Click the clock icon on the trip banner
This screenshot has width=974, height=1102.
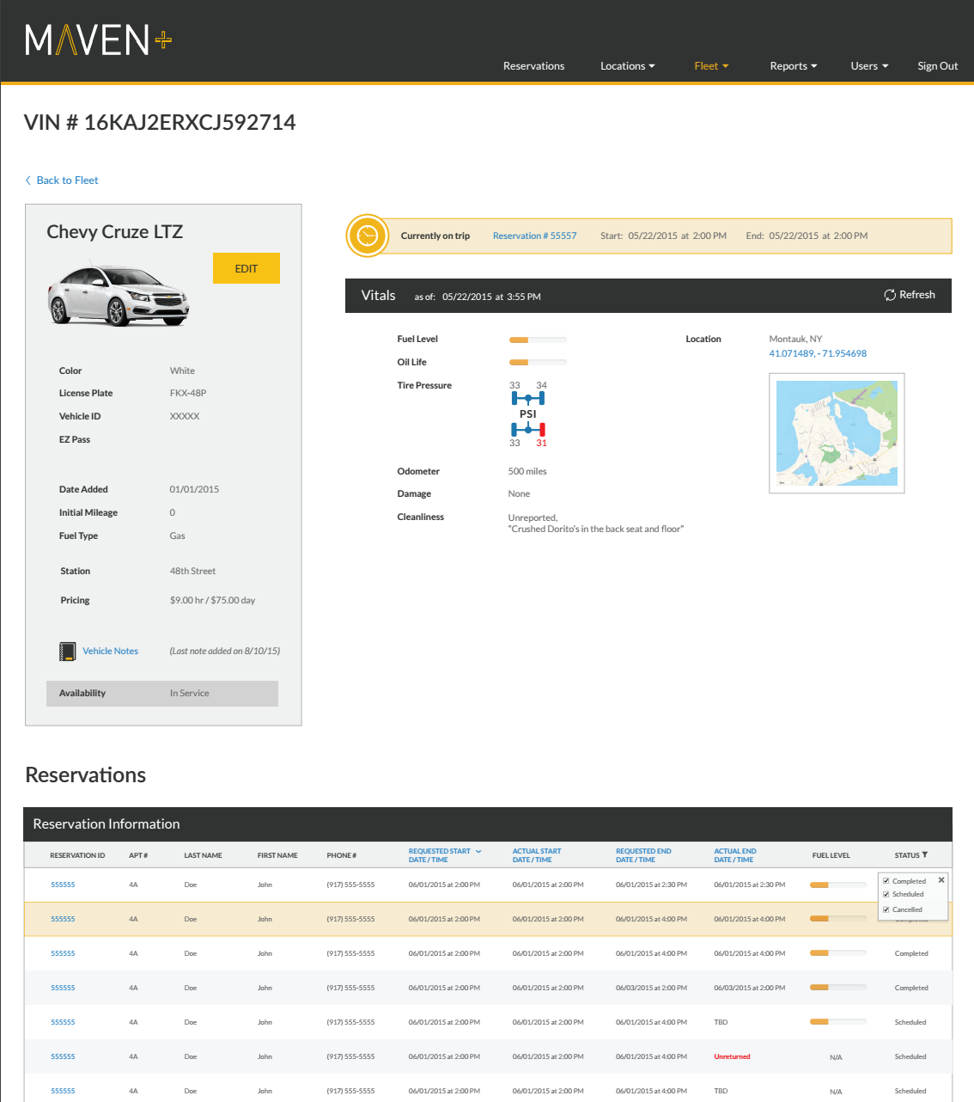tap(368, 236)
